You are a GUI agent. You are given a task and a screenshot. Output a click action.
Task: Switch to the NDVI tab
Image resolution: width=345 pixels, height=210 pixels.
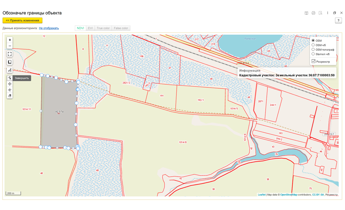point(81,28)
